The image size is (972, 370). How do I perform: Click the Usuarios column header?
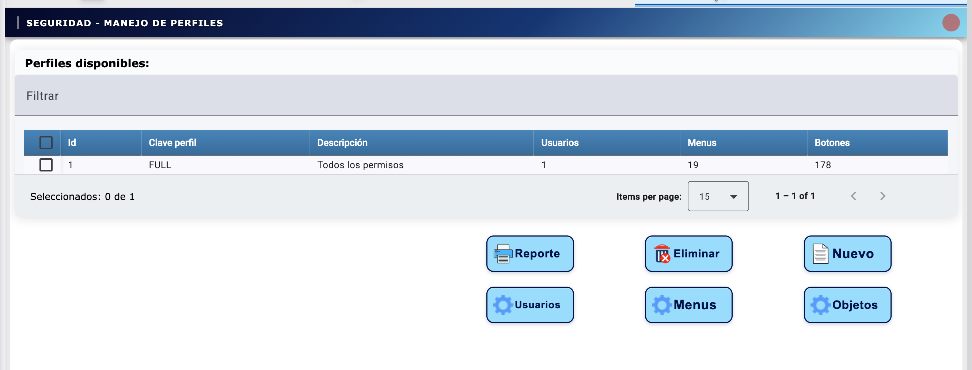click(x=559, y=143)
